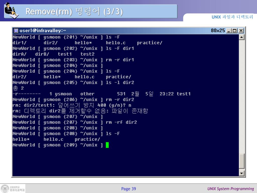
Task: Click the 'ls -l dir2' command text
Action: pos(120,82)
